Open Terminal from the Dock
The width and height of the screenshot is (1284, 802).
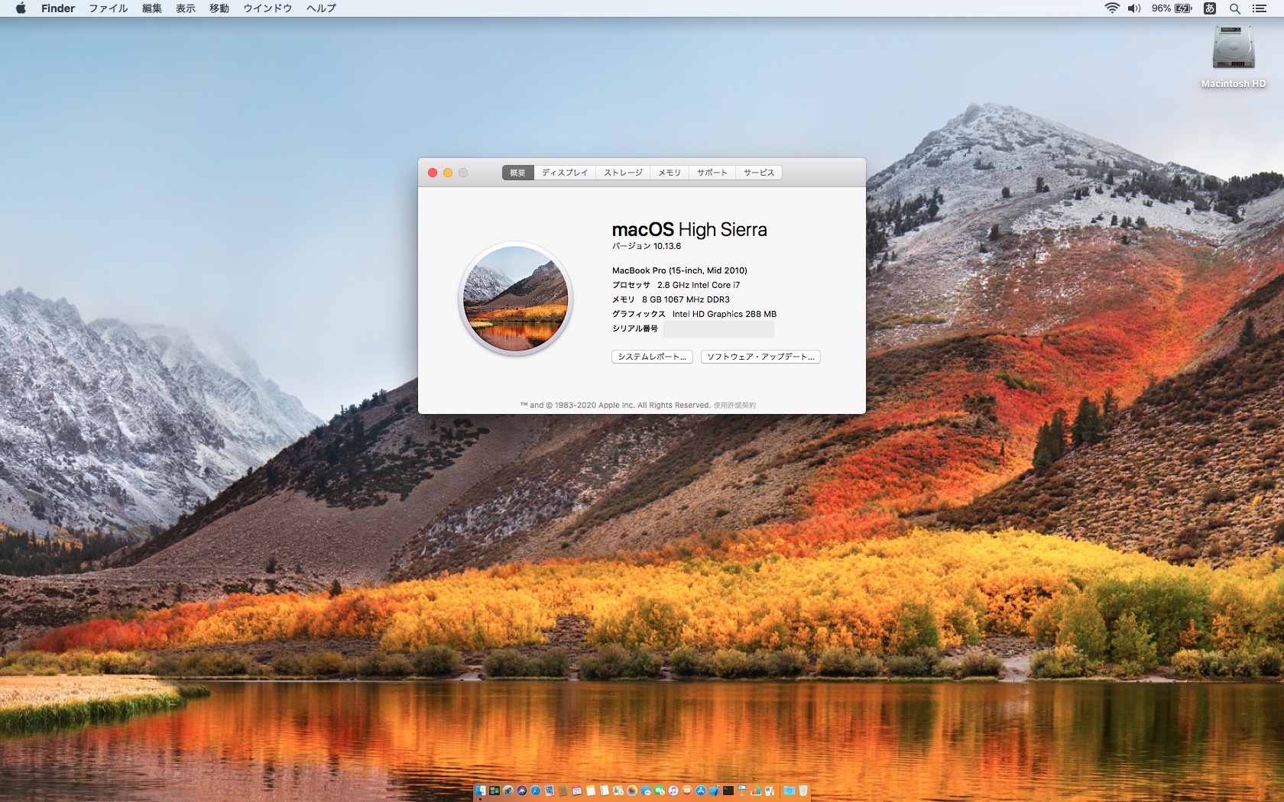point(728,791)
